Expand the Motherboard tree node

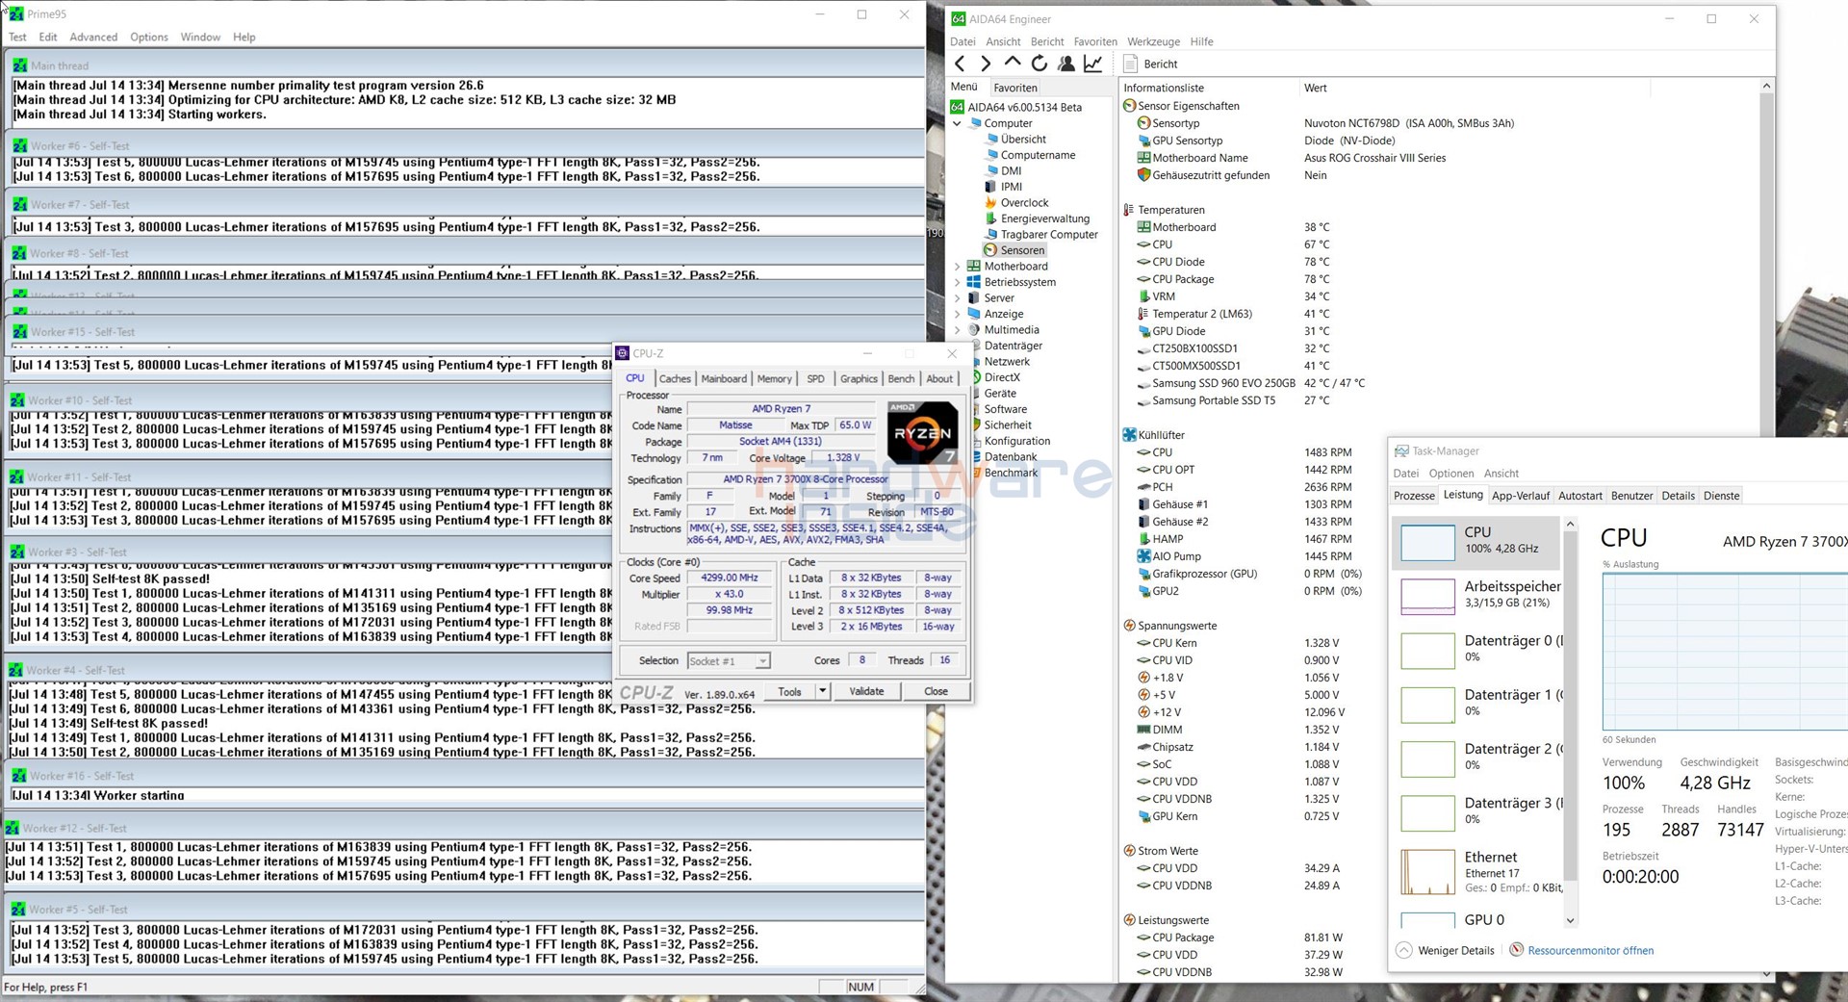(x=957, y=267)
